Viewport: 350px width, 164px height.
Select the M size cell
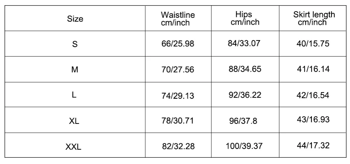(x=75, y=69)
